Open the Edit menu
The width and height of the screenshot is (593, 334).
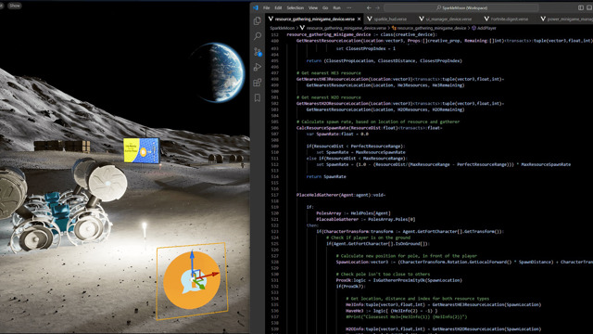(x=278, y=7)
